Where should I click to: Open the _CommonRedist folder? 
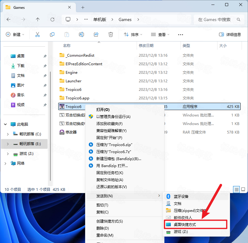click(x=80, y=55)
